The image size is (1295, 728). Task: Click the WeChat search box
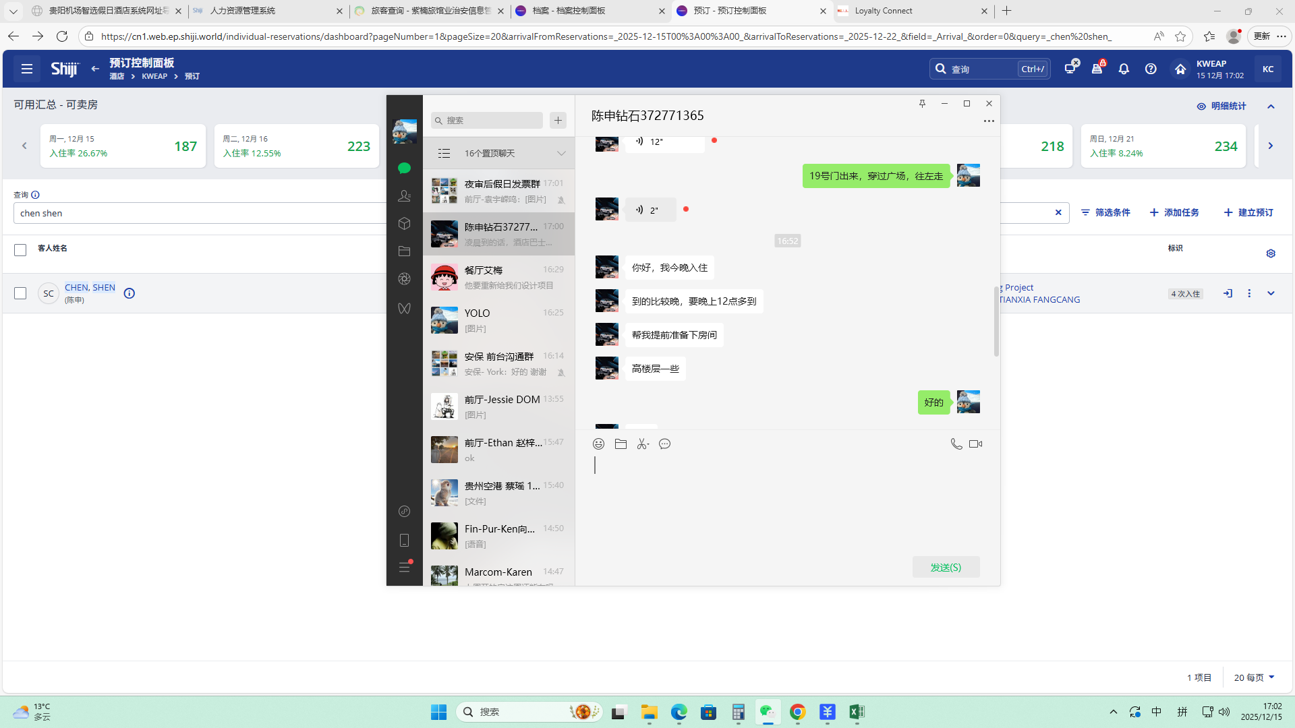487,120
